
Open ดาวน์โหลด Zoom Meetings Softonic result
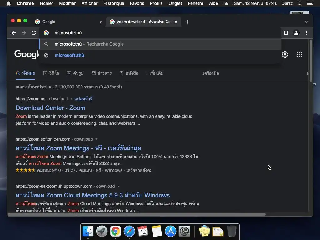pos(78,148)
